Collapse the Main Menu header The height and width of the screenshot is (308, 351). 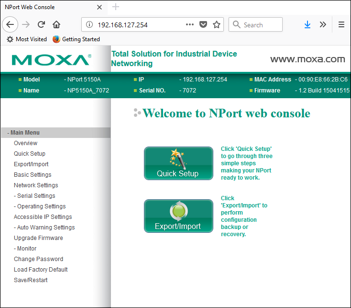pos(56,133)
